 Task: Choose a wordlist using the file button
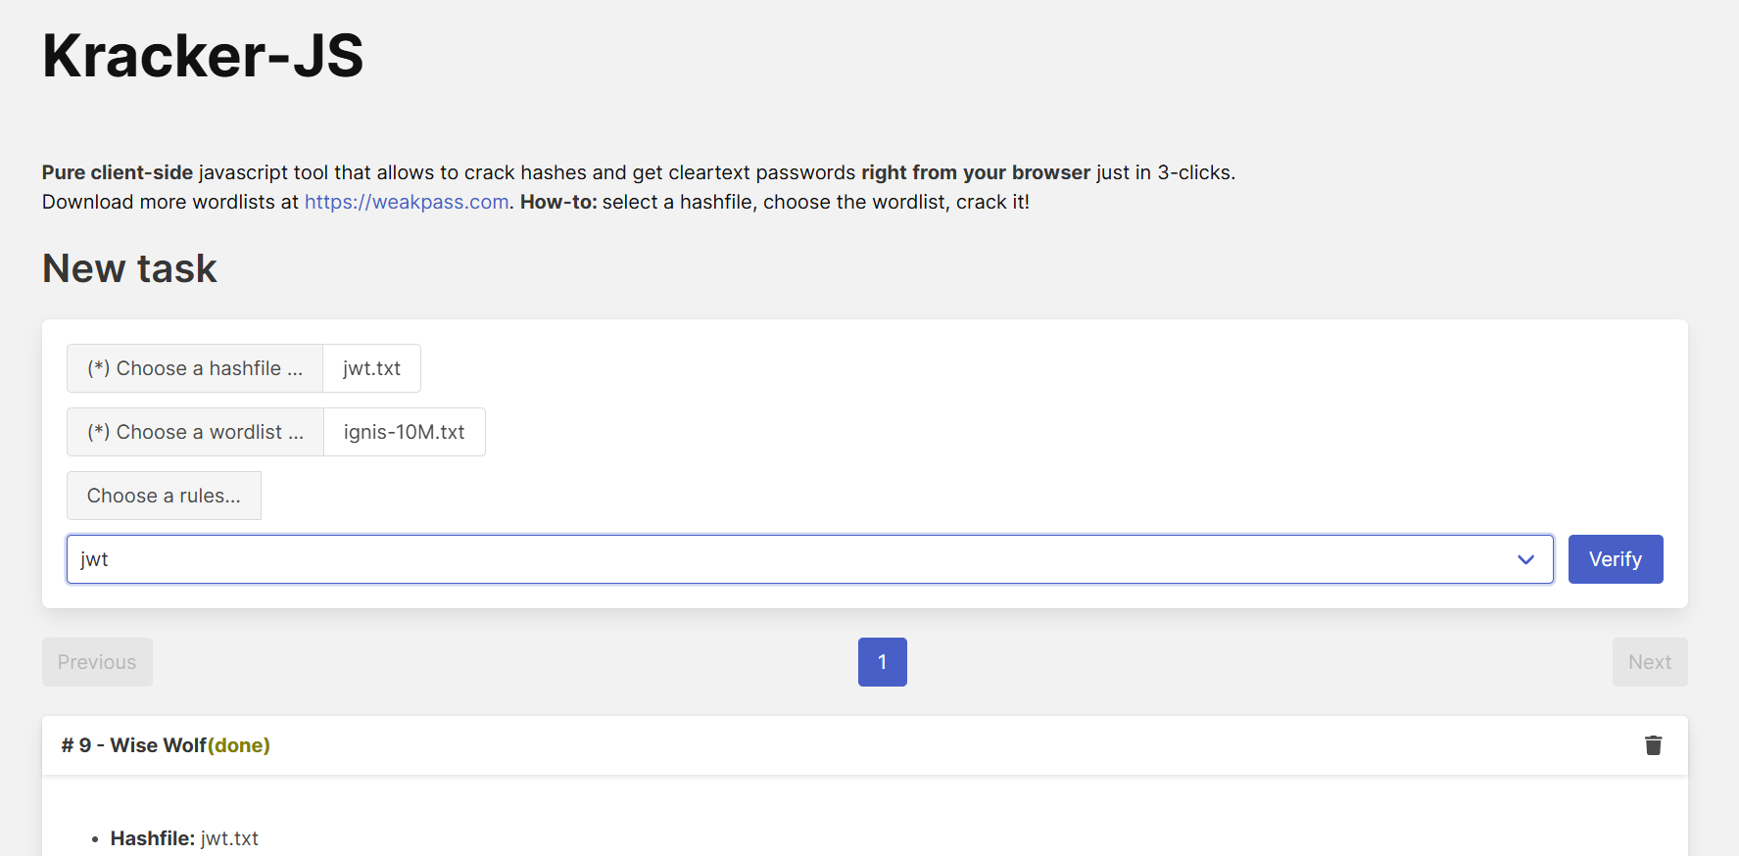click(x=195, y=432)
